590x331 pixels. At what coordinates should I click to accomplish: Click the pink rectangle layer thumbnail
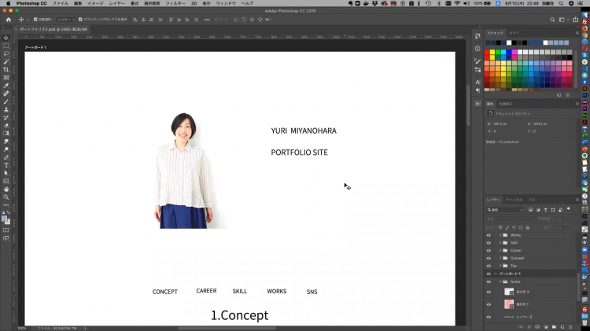point(509,303)
